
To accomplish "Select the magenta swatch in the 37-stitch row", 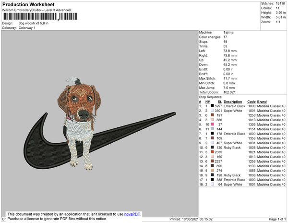I will 212,124.
